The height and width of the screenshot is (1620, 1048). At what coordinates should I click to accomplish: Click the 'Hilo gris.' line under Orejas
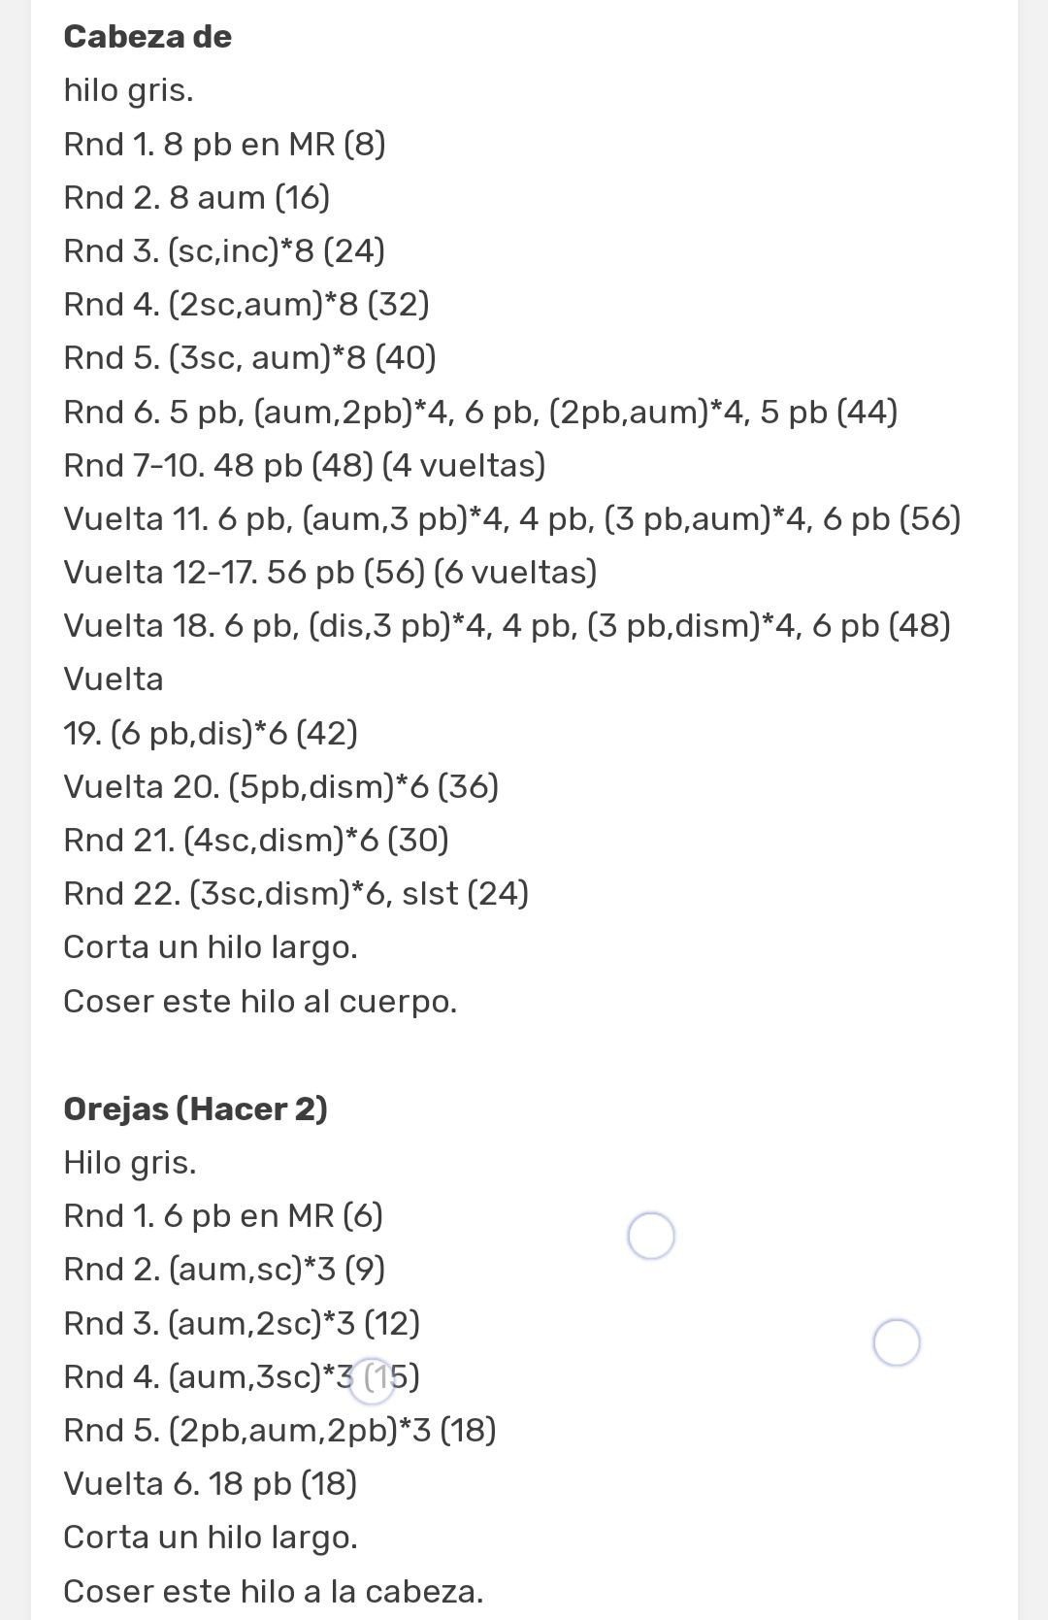(130, 1162)
